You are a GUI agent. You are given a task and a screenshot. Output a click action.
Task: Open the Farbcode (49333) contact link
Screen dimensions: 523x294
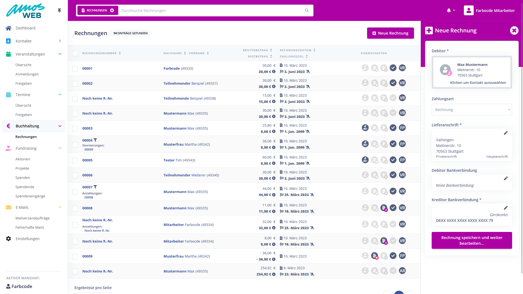coord(178,68)
